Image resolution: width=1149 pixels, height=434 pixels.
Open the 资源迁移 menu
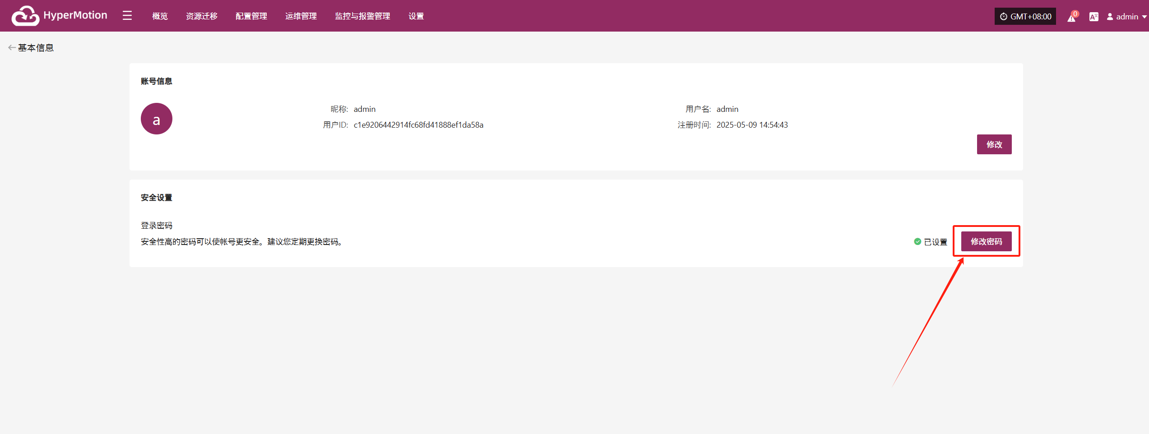pyautogui.click(x=202, y=16)
